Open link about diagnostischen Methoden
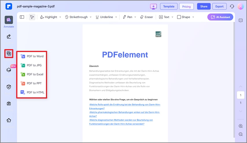The image size is (247, 143). click(x=121, y=122)
